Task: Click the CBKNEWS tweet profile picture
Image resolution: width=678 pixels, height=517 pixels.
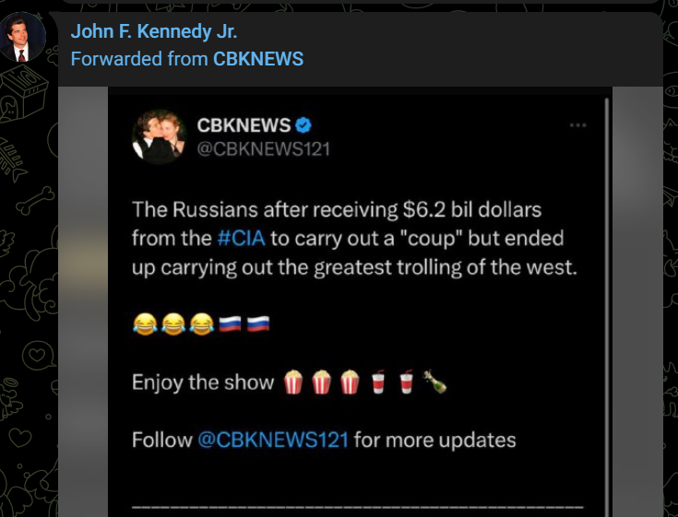Action: [x=158, y=136]
